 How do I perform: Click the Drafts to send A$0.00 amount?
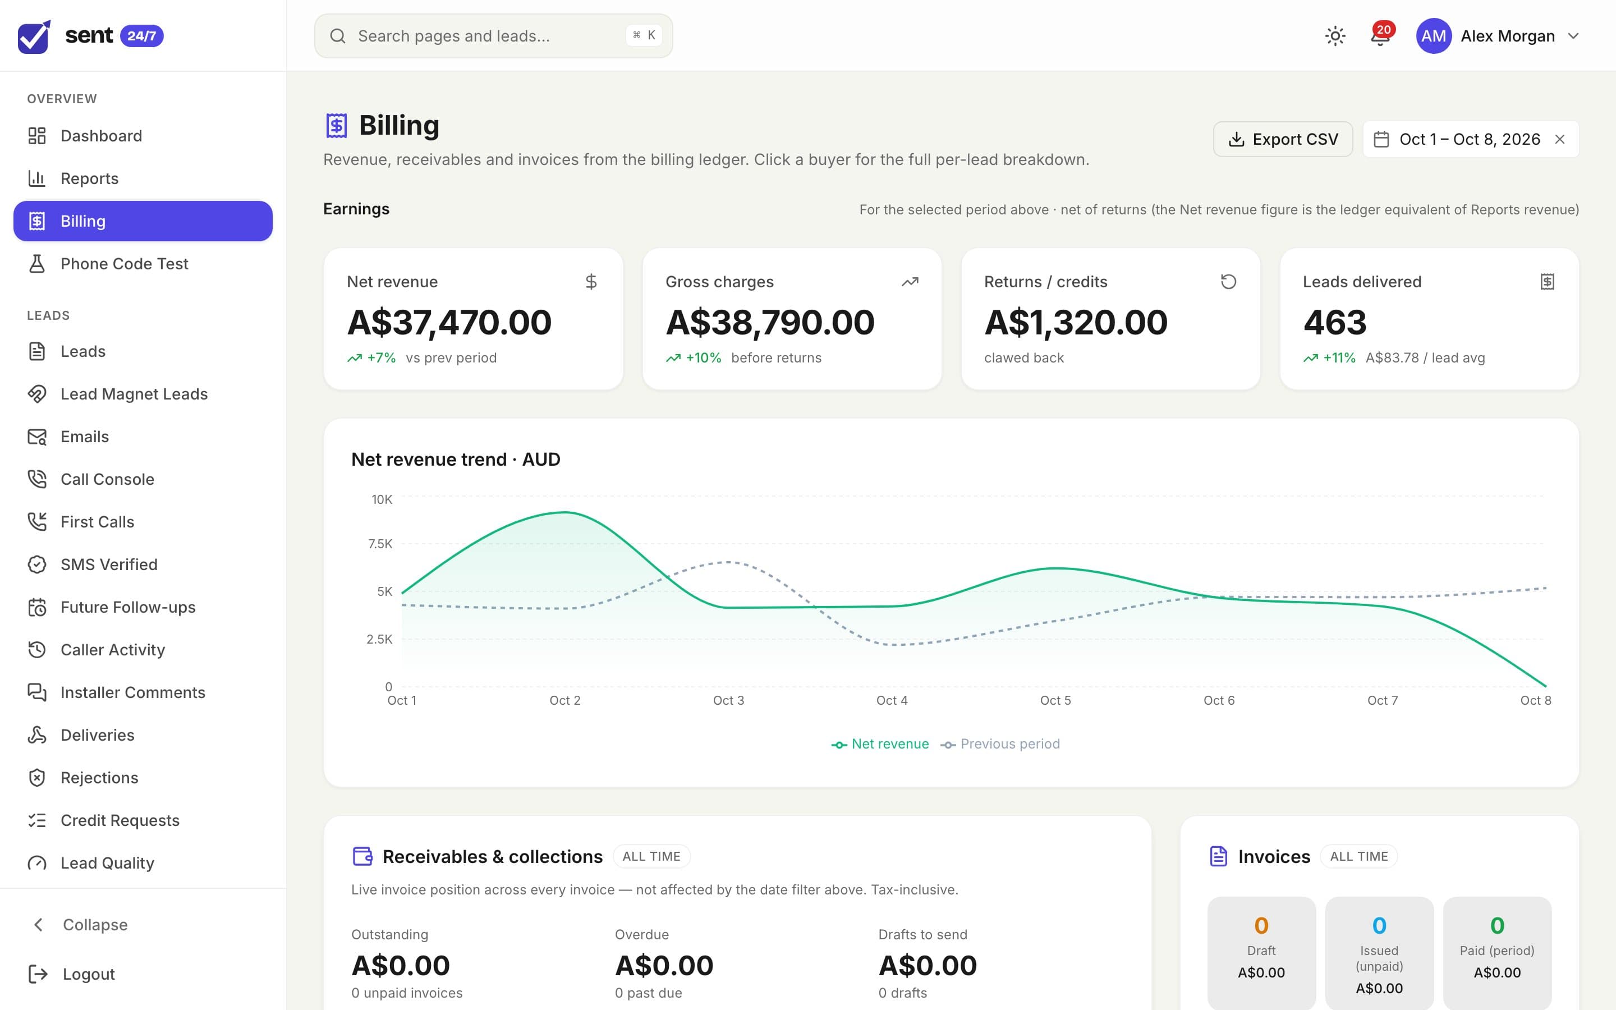[x=928, y=965]
